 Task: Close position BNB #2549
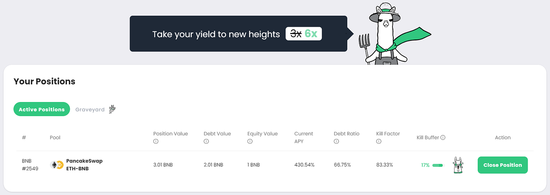[502, 165]
